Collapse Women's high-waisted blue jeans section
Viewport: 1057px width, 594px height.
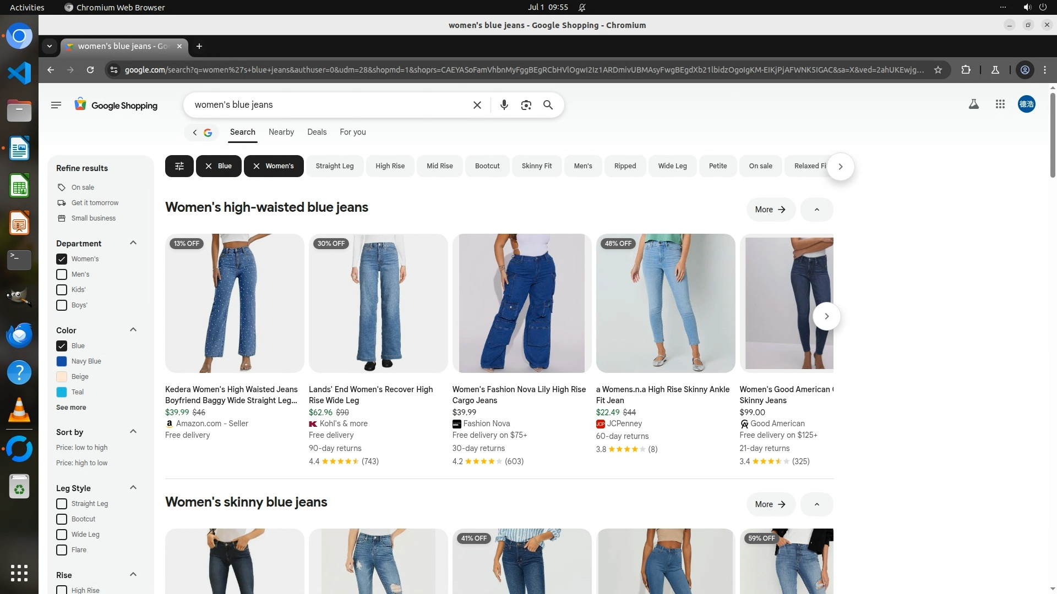(816, 210)
